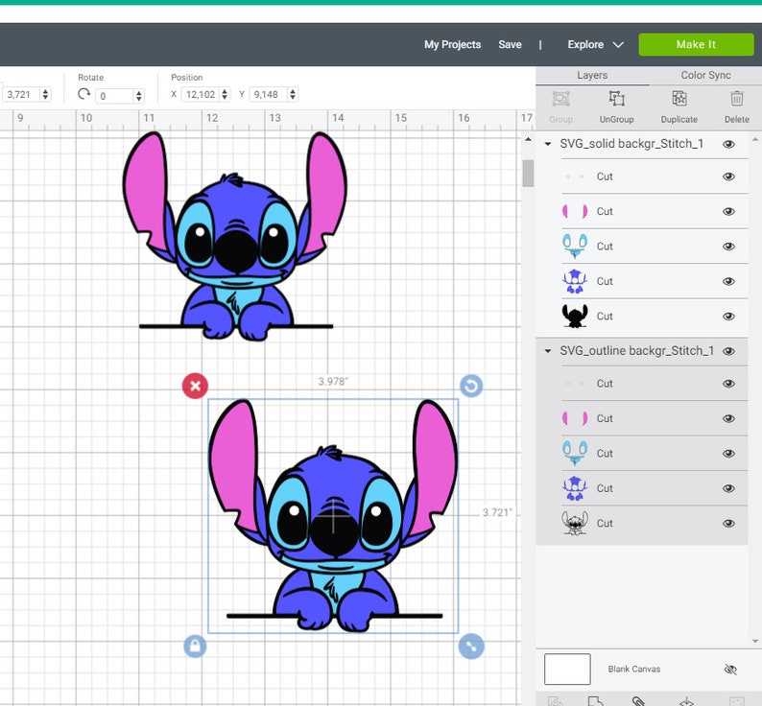Screen dimensions: 762x706
Task: Click the Y position input field
Action: [270, 94]
